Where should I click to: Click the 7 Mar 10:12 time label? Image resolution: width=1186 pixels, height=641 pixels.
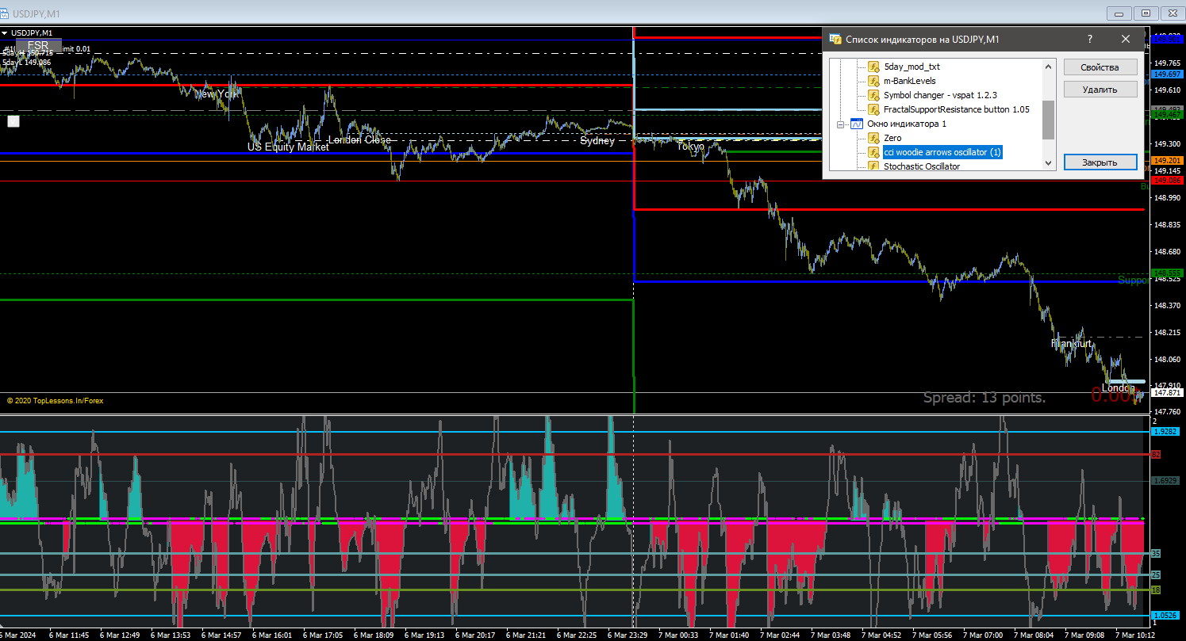(1136, 635)
